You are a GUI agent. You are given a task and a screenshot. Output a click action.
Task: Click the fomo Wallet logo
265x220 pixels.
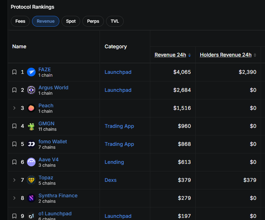31,144
